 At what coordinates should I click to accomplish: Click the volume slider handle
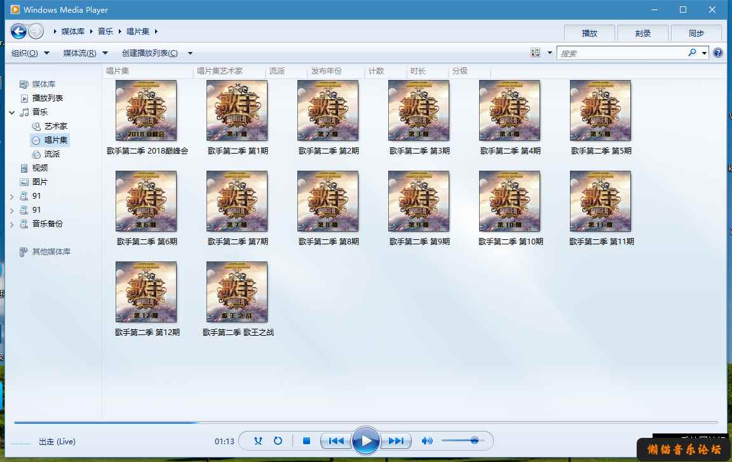click(x=475, y=440)
